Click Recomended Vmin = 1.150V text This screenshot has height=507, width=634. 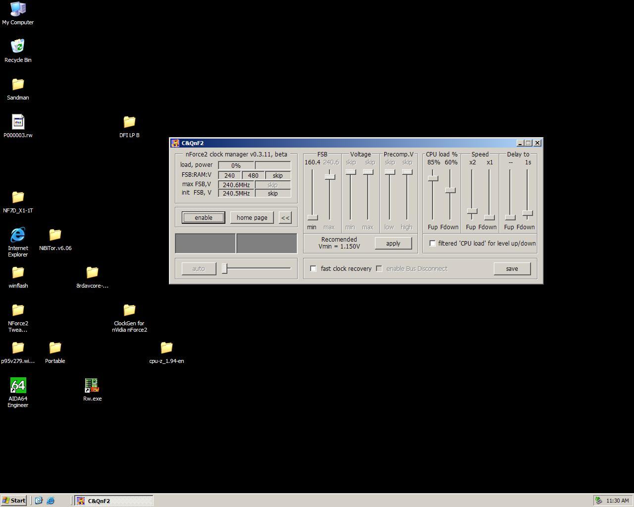click(x=339, y=243)
